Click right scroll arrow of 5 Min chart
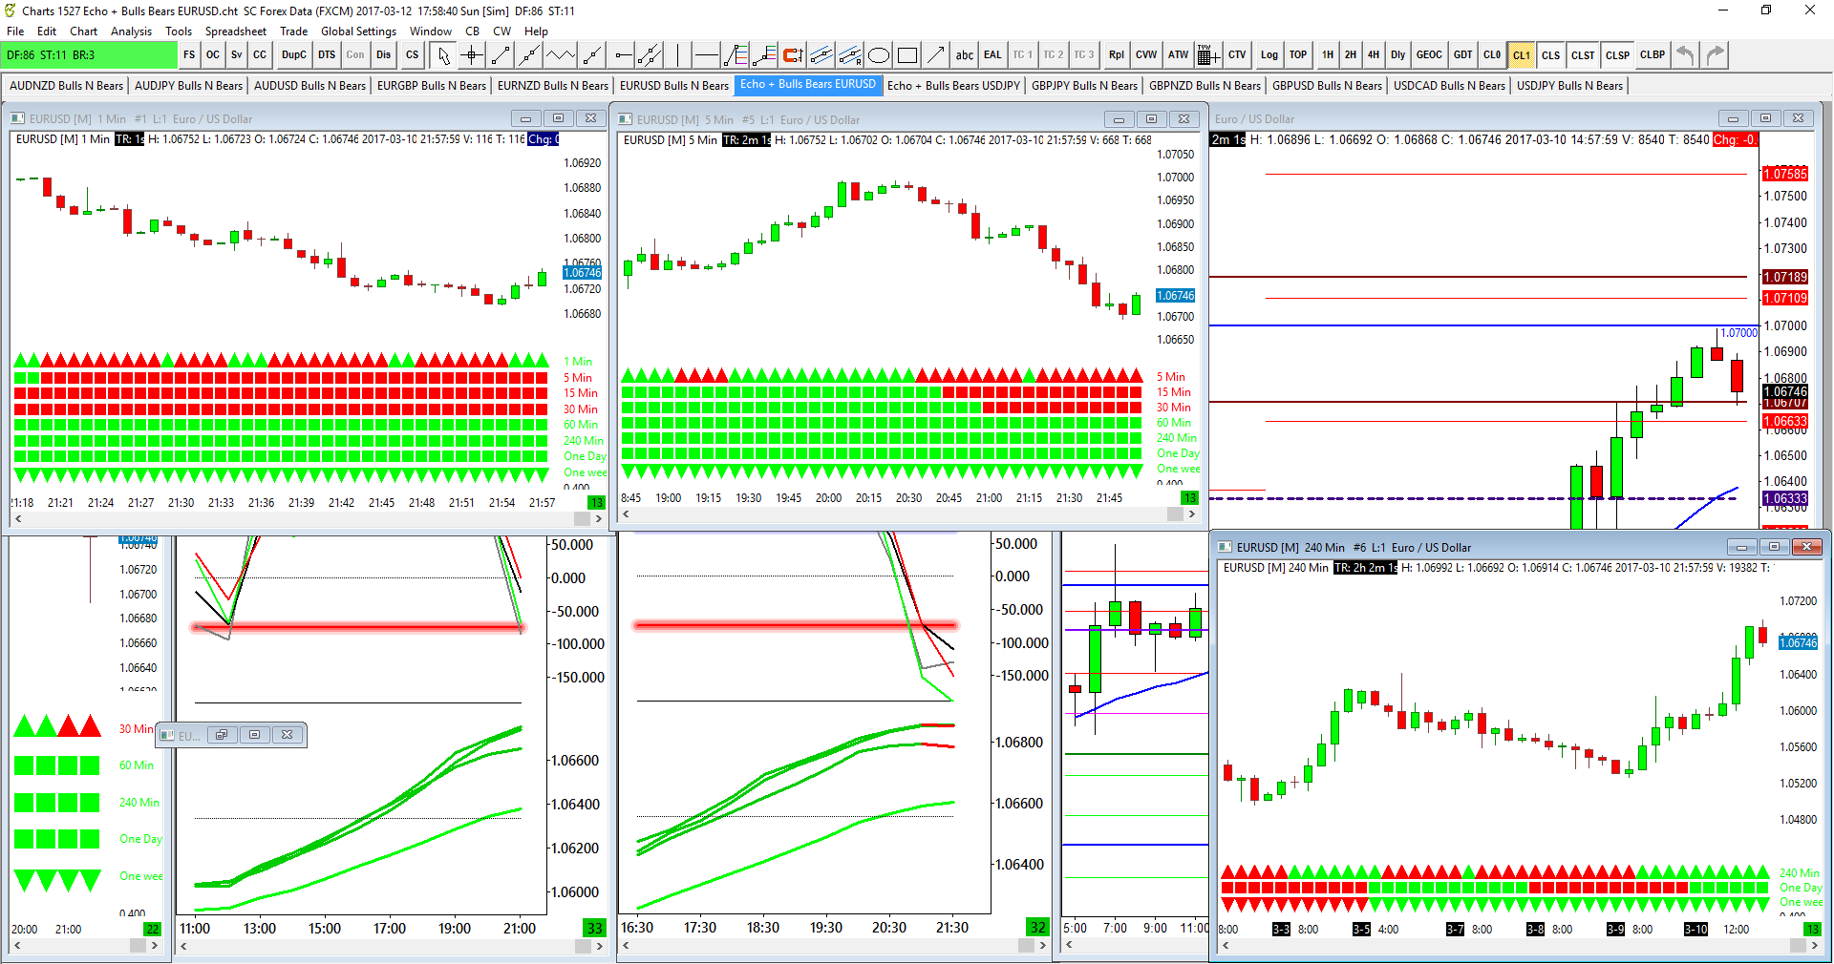This screenshot has width=1834, height=964. point(1191,514)
